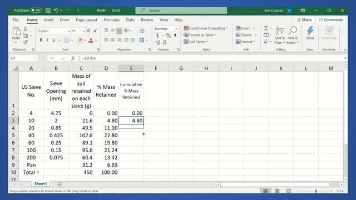Screen dimensions: 356x200
Task: Click Increase Decimal icon
Action: click(x=157, y=42)
